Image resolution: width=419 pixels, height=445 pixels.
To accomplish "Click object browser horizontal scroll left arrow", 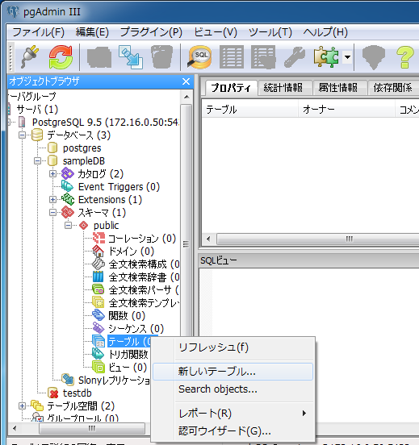I will click(x=15, y=428).
